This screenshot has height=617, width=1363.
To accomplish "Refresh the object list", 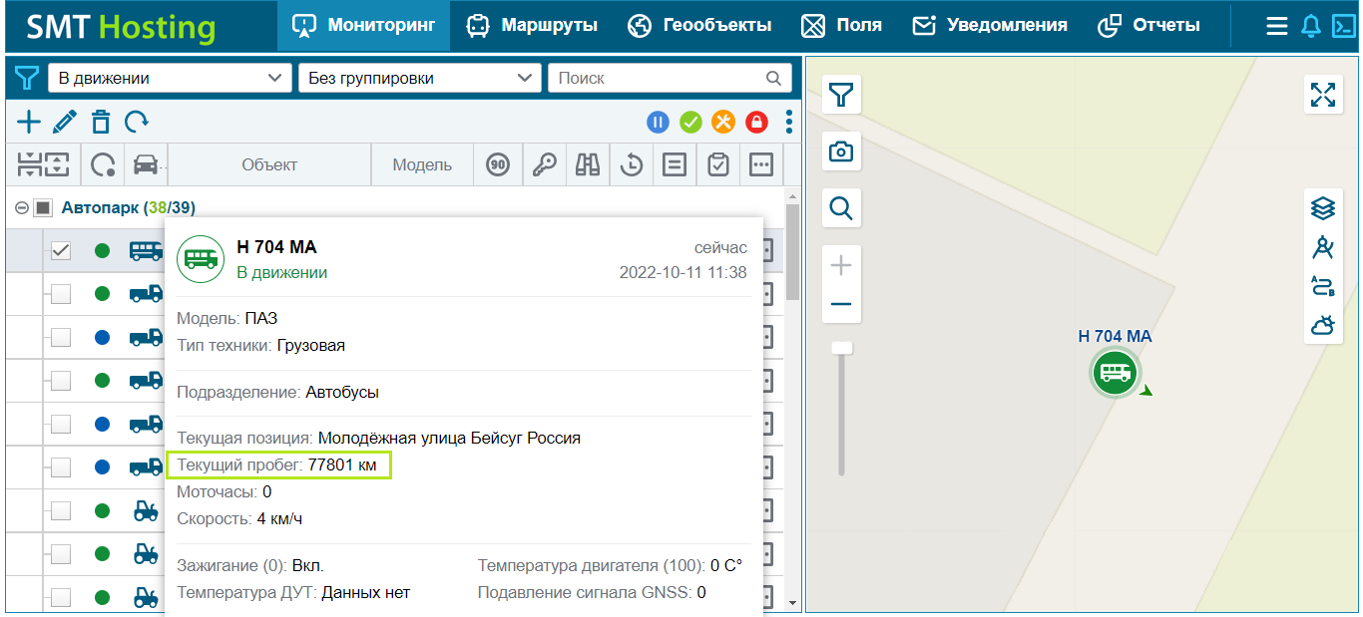I will coord(137,122).
